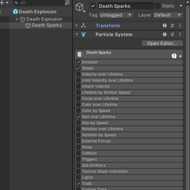The width and height of the screenshot is (190, 190).
Task: Open the Transform component help icon
Action: click(x=165, y=26)
